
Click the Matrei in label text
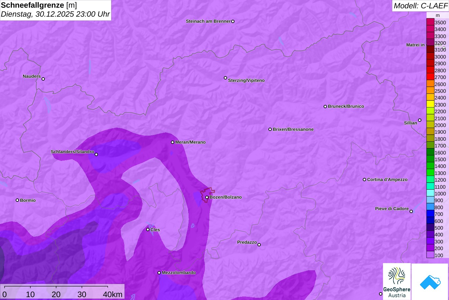tap(415, 45)
